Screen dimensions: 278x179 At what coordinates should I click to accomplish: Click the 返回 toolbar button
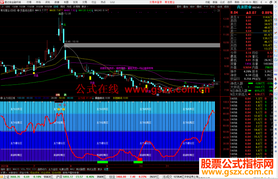coord(227,7)
